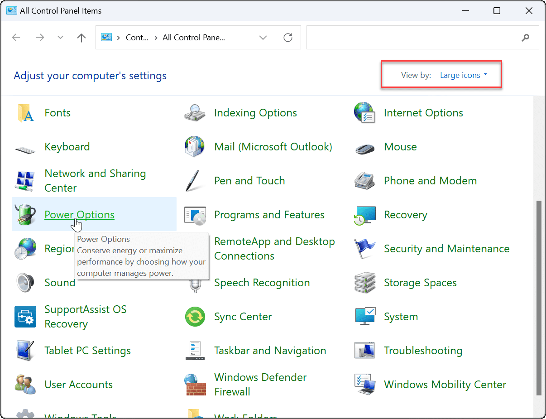Expand the back navigation recent pages arrow

pos(60,38)
